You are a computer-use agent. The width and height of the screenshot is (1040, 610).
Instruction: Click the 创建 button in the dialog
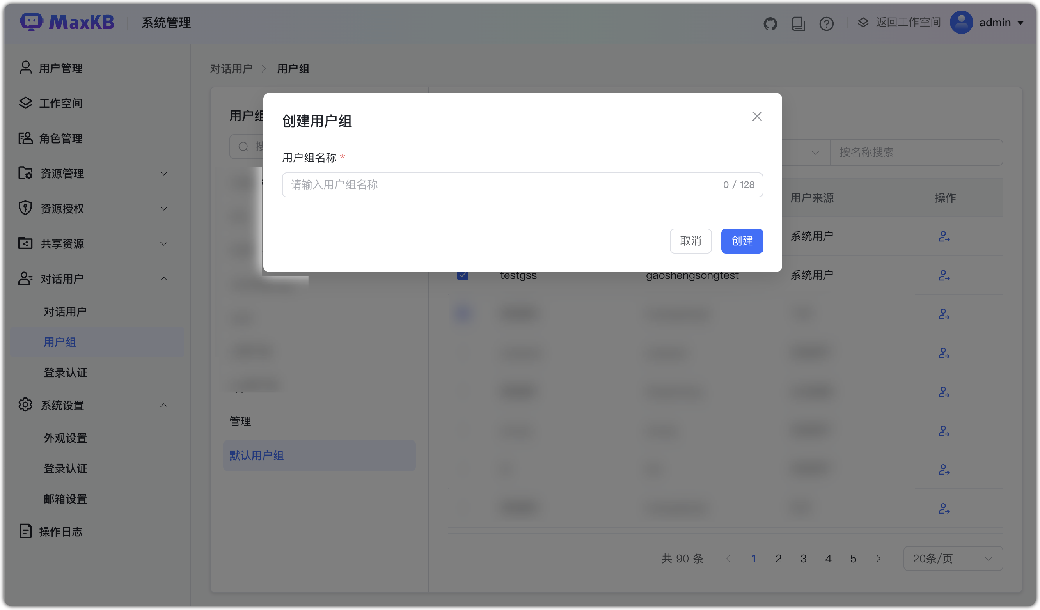point(742,241)
